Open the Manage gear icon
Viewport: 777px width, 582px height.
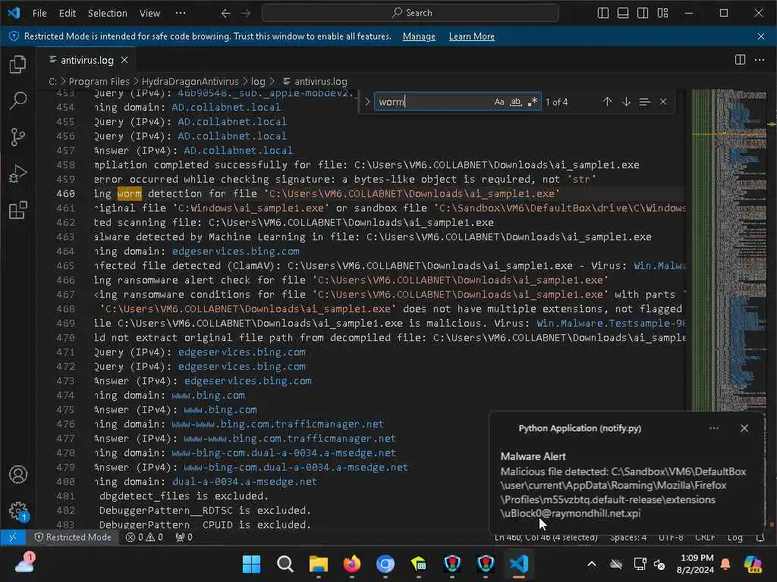18,512
